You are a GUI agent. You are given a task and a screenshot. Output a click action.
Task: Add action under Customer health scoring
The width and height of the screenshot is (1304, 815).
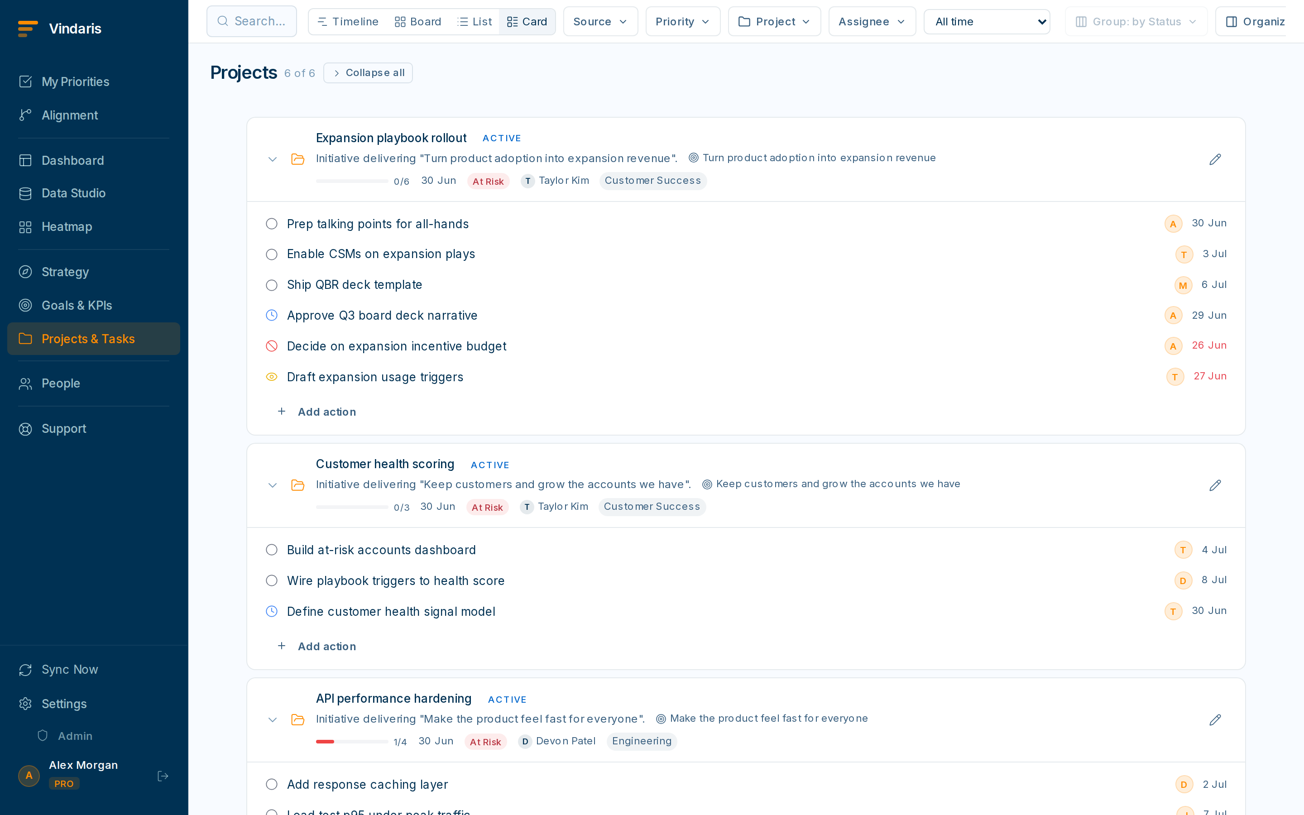coord(317,646)
